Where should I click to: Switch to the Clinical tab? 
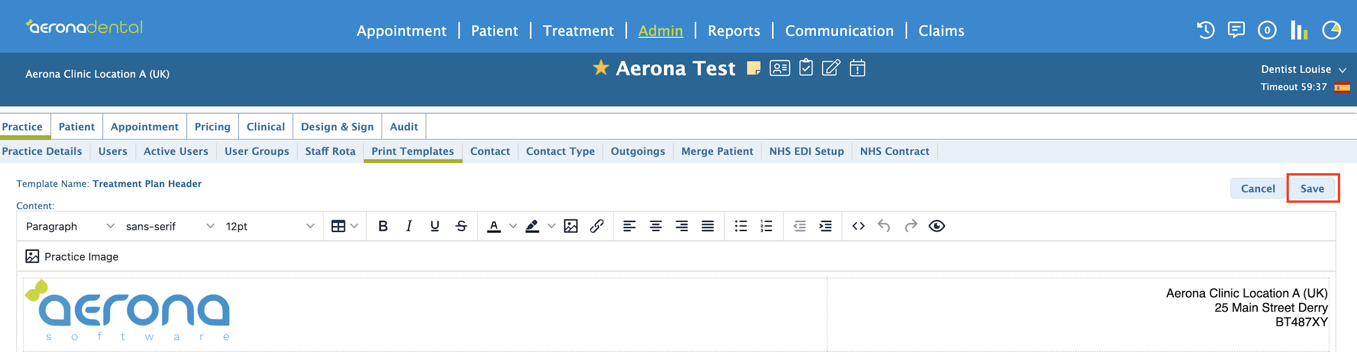[266, 126]
